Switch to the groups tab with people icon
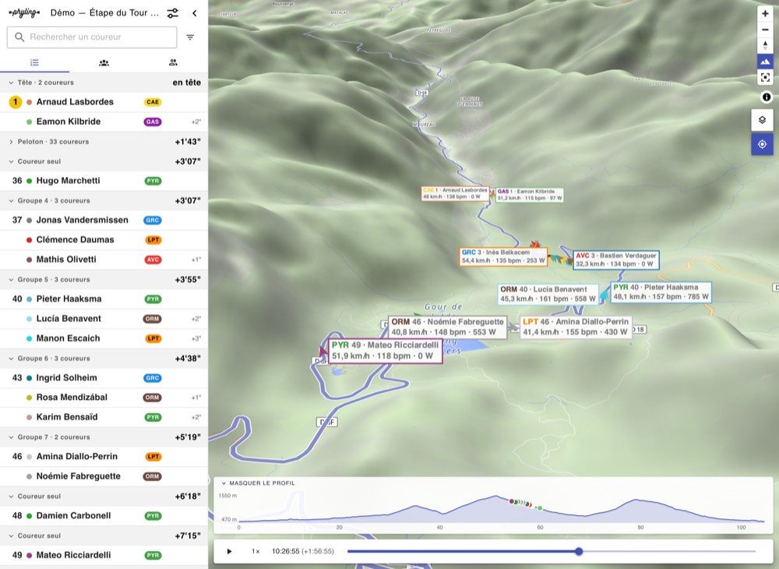Viewport: 779px width, 569px height. click(104, 62)
